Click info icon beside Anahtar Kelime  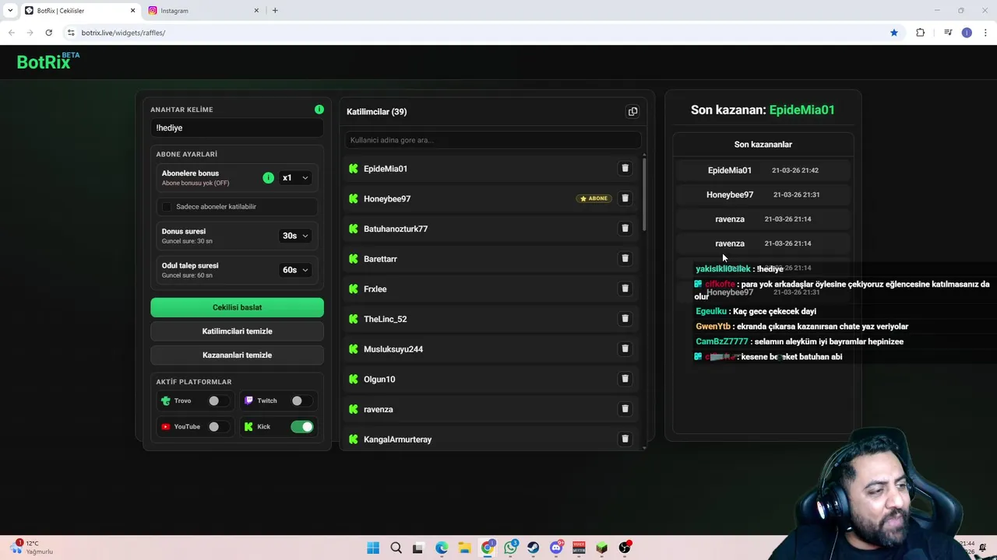319,110
